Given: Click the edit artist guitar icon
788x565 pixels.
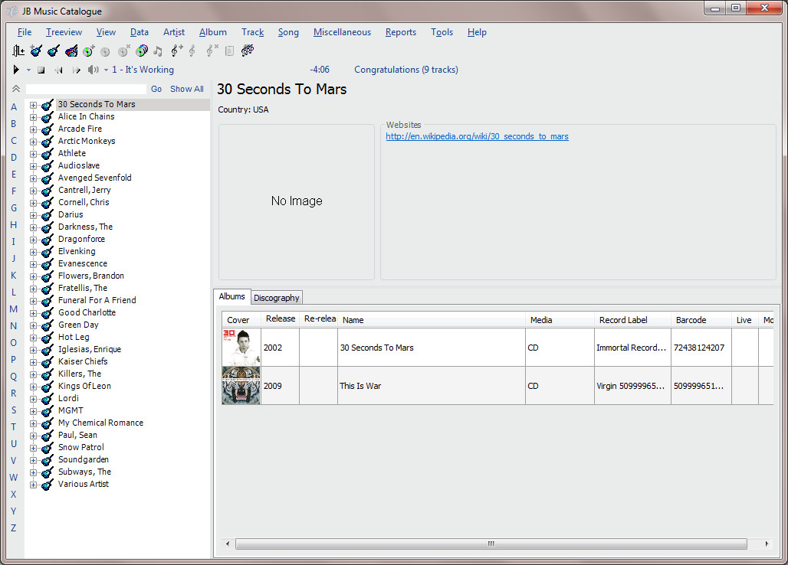Looking at the screenshot, I should point(54,51).
